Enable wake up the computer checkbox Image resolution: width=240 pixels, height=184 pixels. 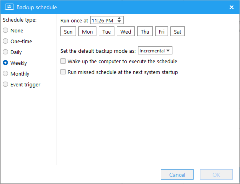click(63, 62)
